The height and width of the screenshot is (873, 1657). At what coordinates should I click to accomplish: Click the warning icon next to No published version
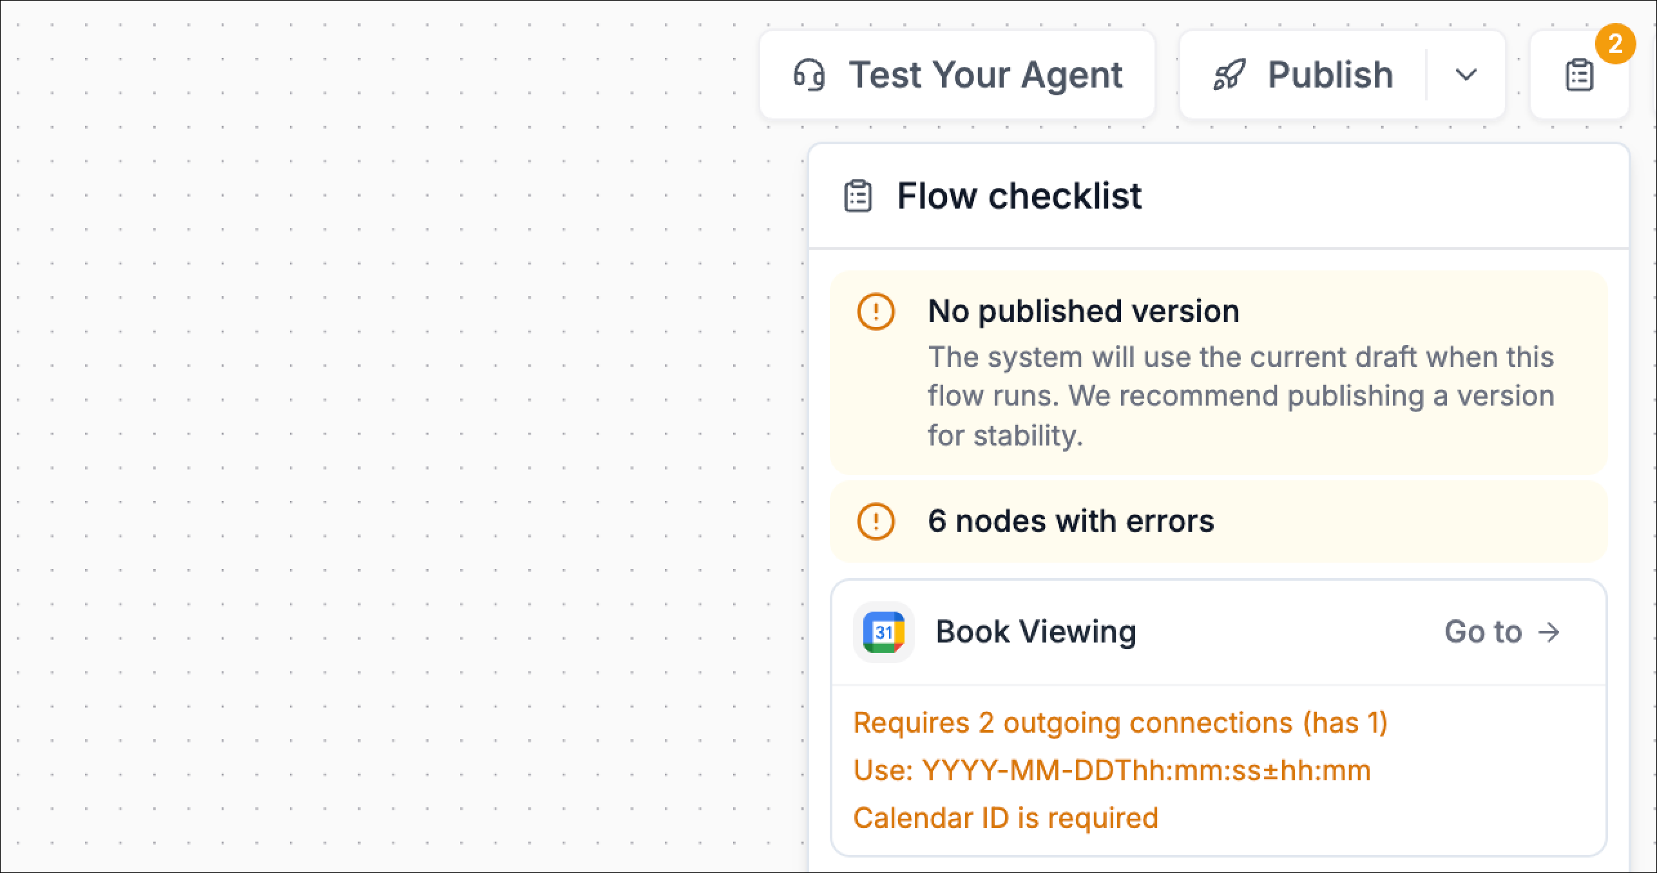coord(876,312)
